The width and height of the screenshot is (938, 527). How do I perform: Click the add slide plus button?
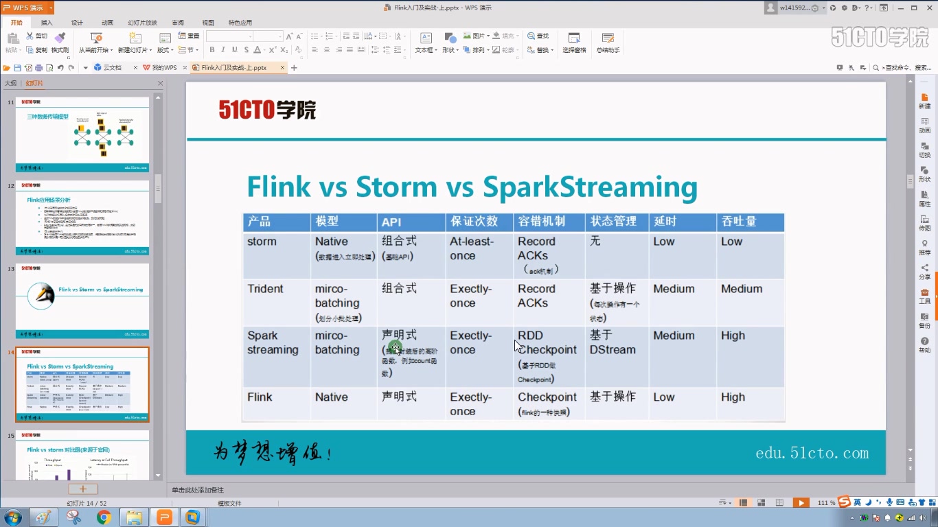click(x=83, y=489)
